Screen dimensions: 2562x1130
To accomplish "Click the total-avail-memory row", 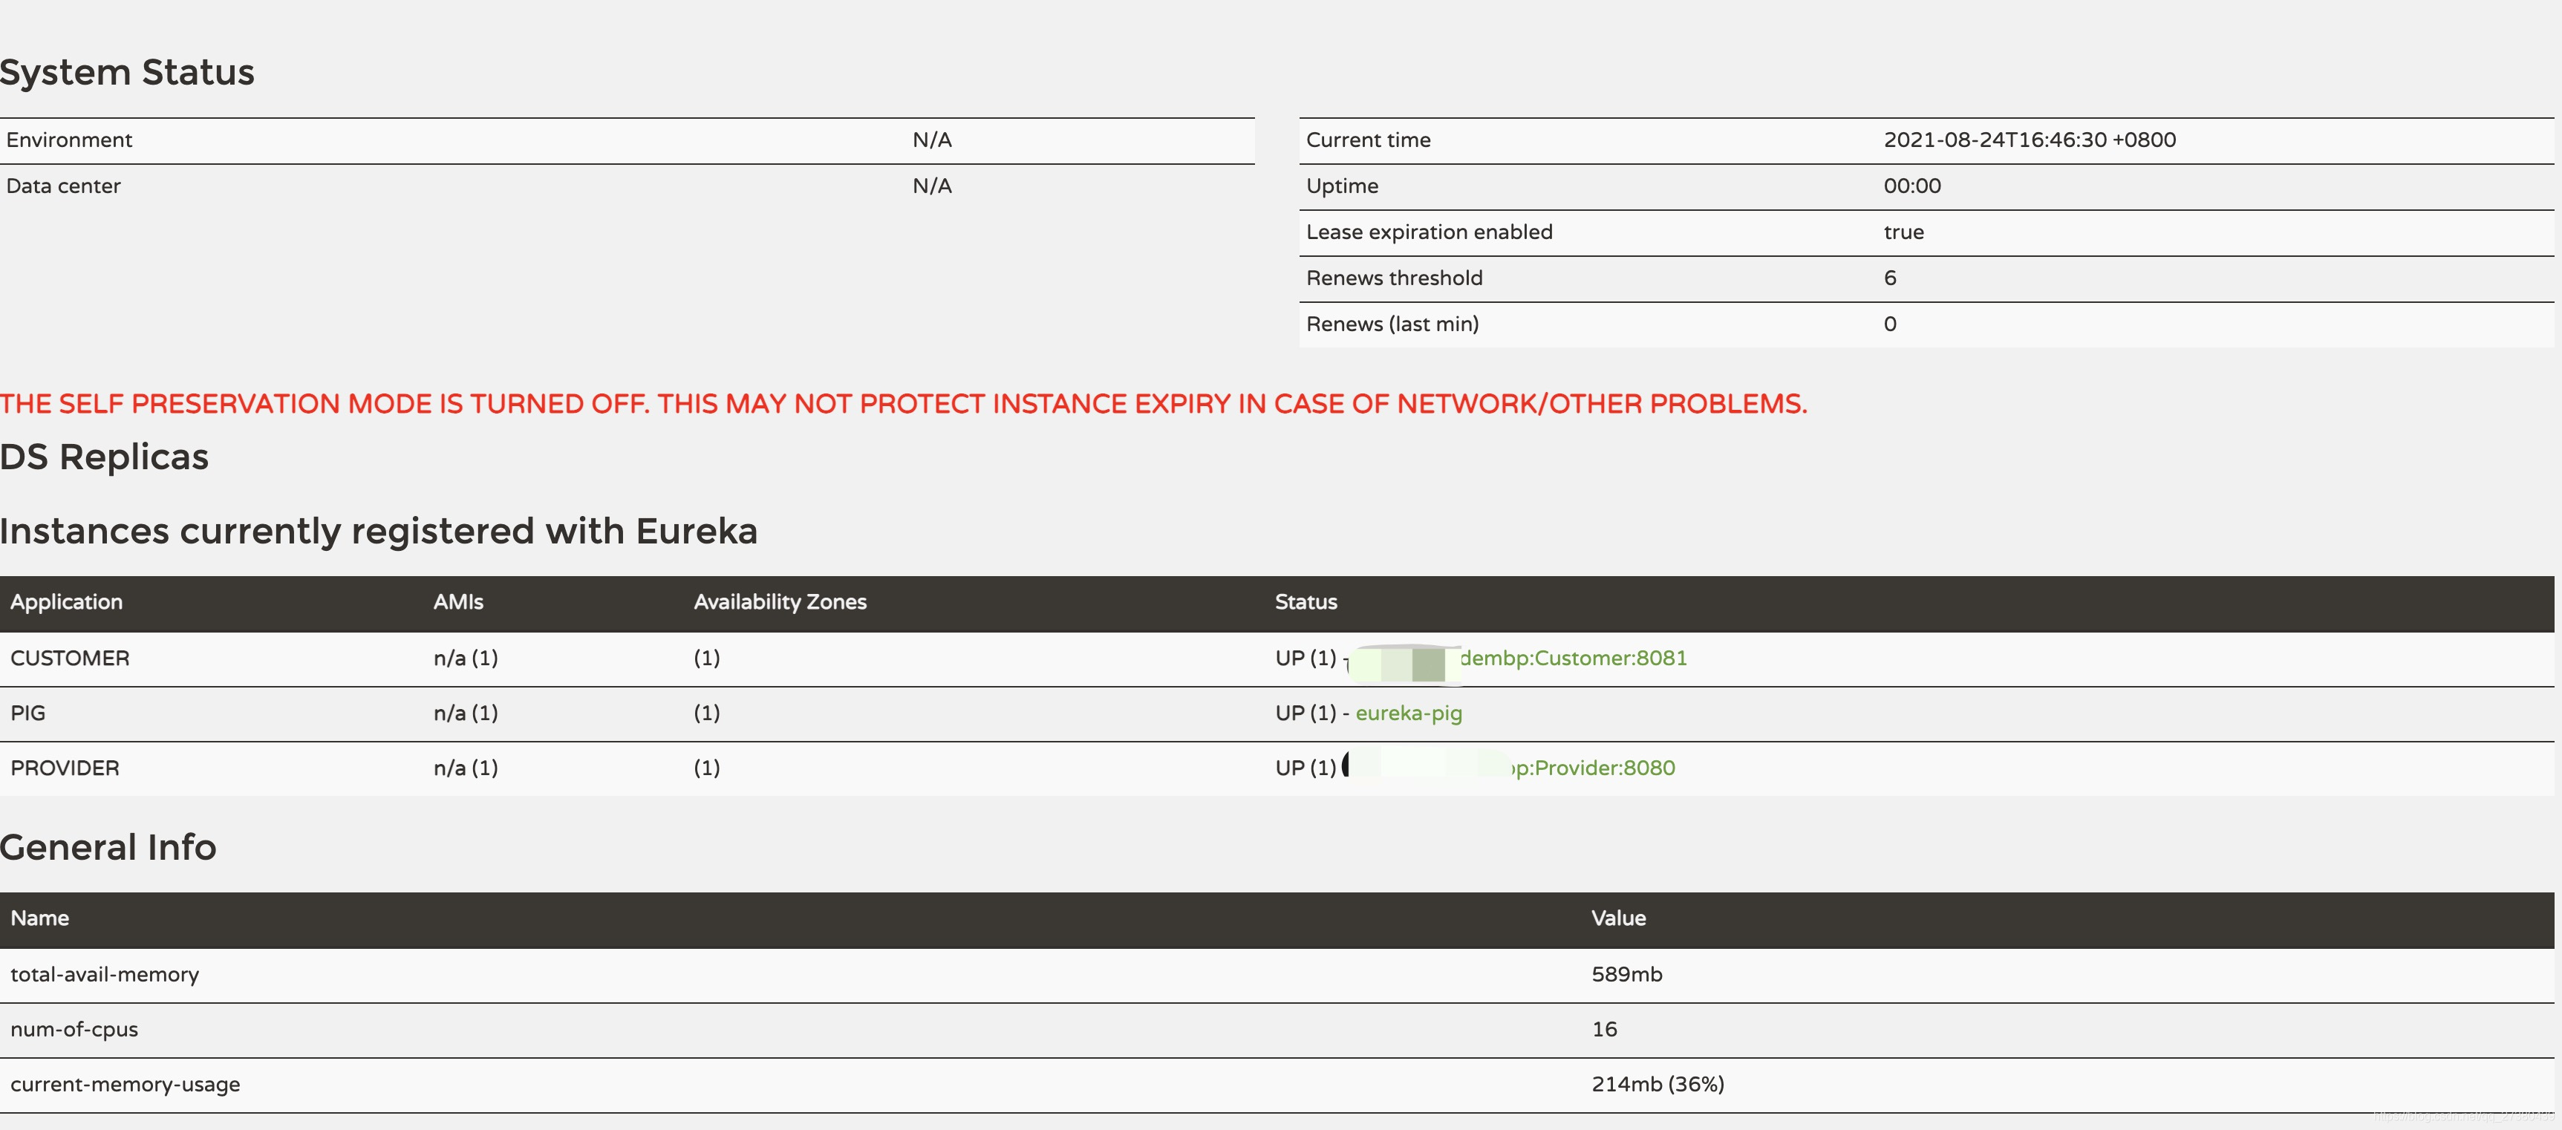I will (x=105, y=975).
